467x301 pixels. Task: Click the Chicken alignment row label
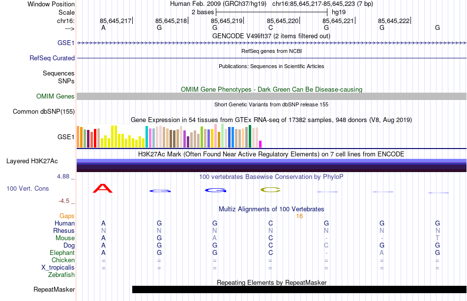coord(63,260)
